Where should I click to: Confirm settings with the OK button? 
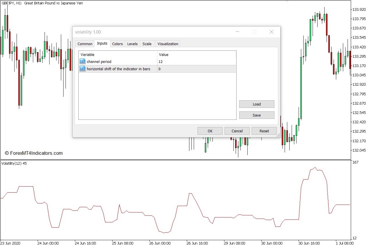(x=210, y=131)
